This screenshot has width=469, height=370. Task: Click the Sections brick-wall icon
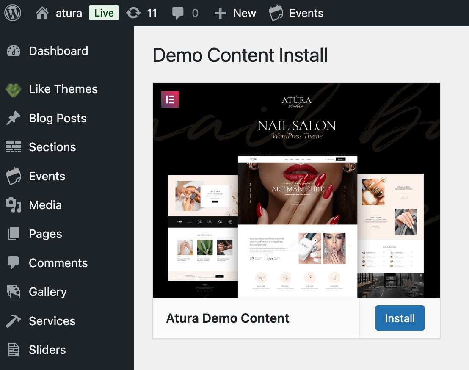[x=14, y=146]
